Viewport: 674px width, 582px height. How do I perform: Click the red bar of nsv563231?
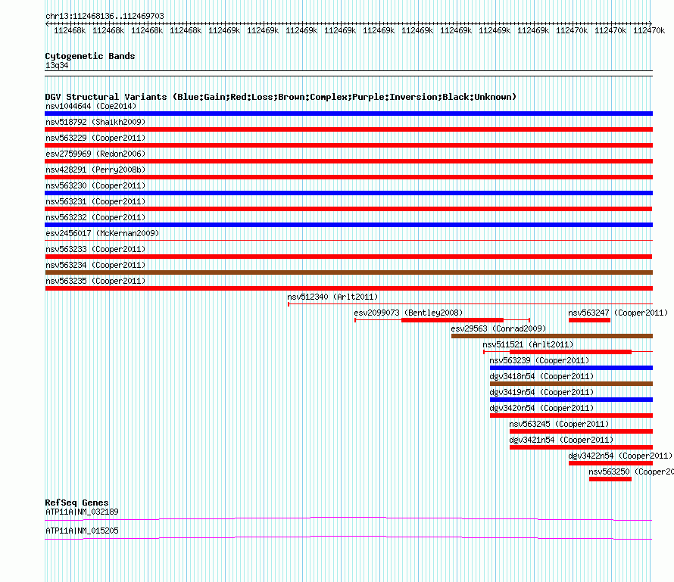(348, 209)
